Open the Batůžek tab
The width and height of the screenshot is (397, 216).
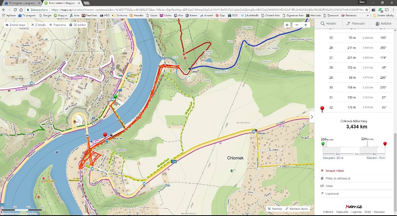[383, 24]
